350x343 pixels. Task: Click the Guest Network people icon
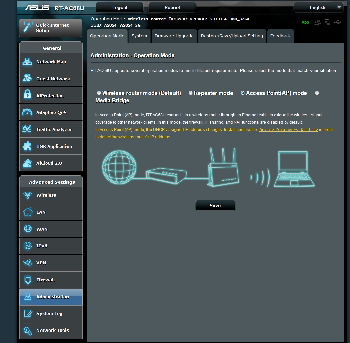tap(27, 78)
